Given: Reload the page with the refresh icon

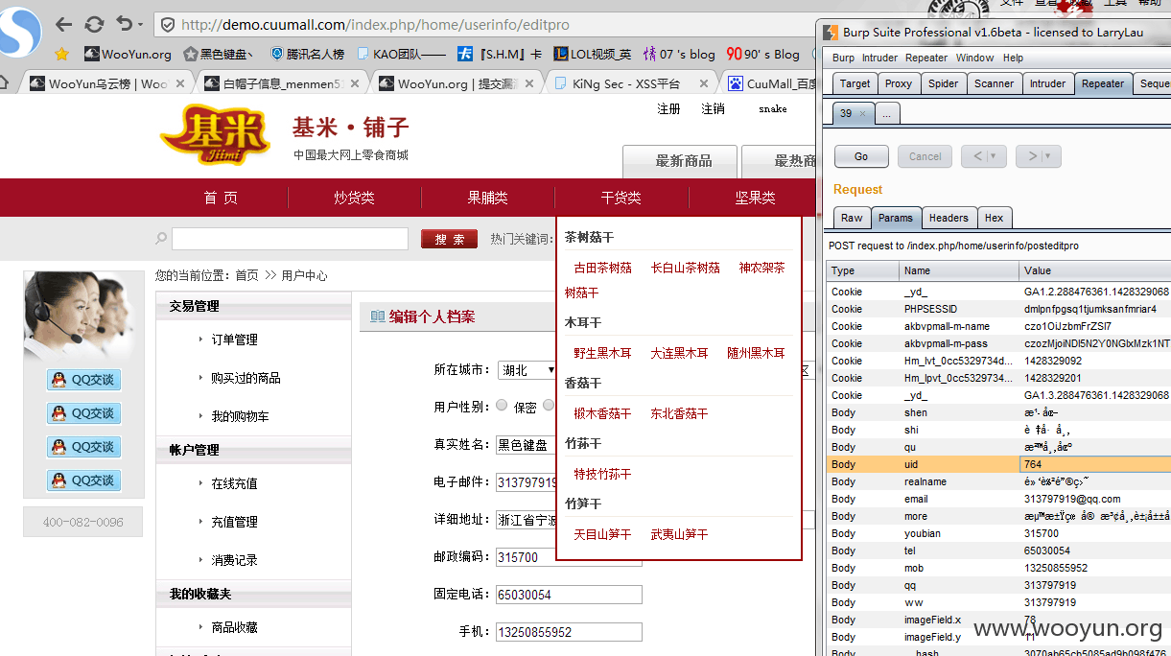Looking at the screenshot, I should click(x=94, y=24).
